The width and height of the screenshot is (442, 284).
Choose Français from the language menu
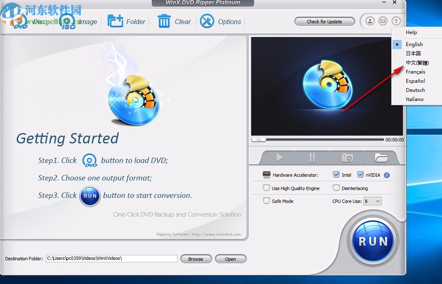(416, 72)
